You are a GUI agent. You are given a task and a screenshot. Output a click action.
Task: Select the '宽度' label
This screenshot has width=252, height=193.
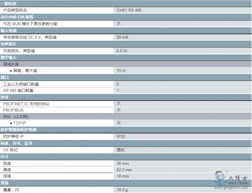click(7, 163)
